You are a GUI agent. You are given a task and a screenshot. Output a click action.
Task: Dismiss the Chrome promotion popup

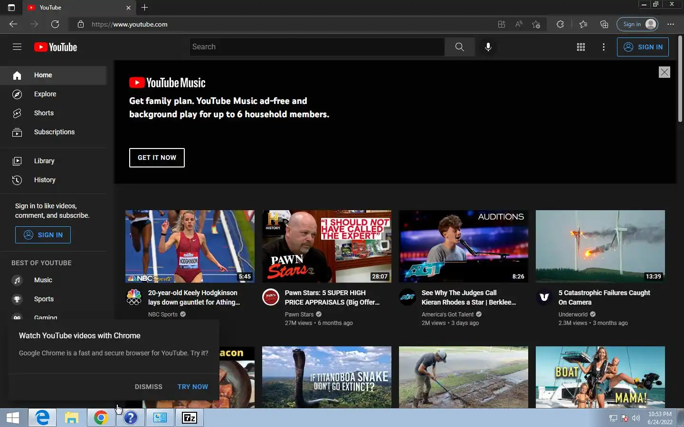[x=149, y=387]
